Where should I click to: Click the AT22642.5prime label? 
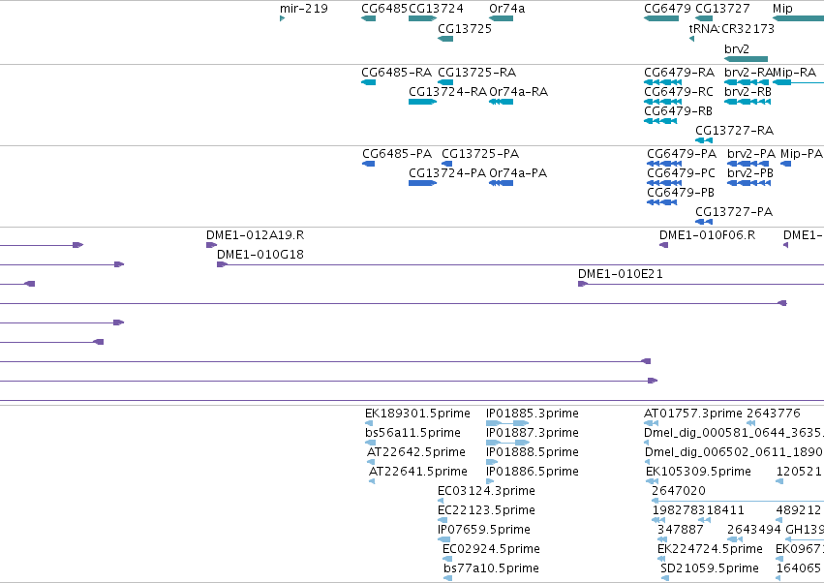415,452
